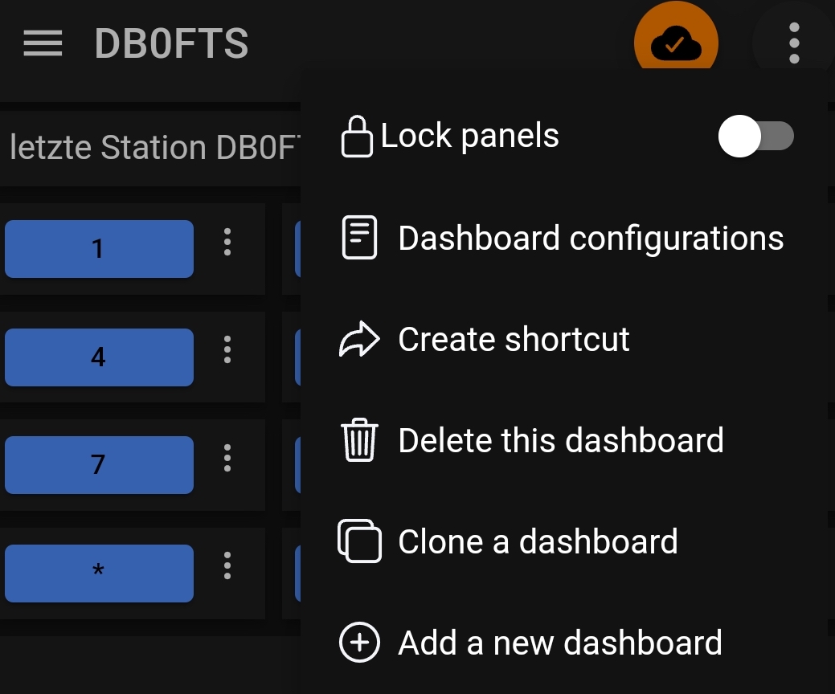Open the hamburger navigation menu
Viewport: 835px width, 694px height.
pyautogui.click(x=43, y=43)
